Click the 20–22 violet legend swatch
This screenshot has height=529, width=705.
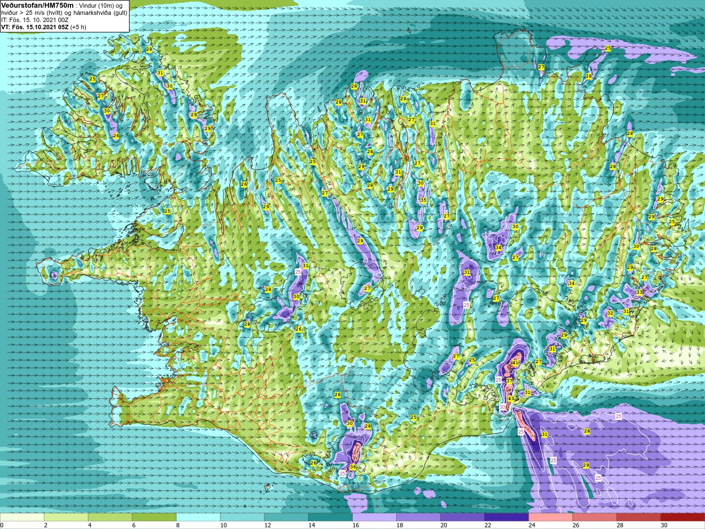(463, 517)
